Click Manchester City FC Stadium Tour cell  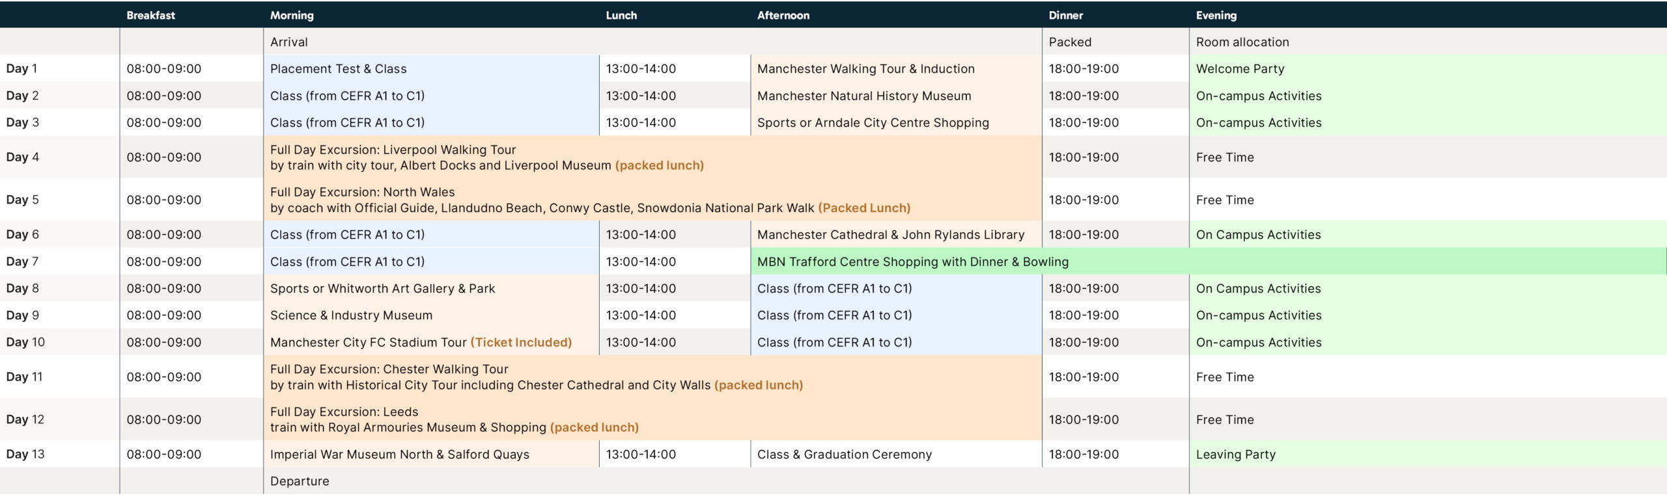click(x=421, y=342)
